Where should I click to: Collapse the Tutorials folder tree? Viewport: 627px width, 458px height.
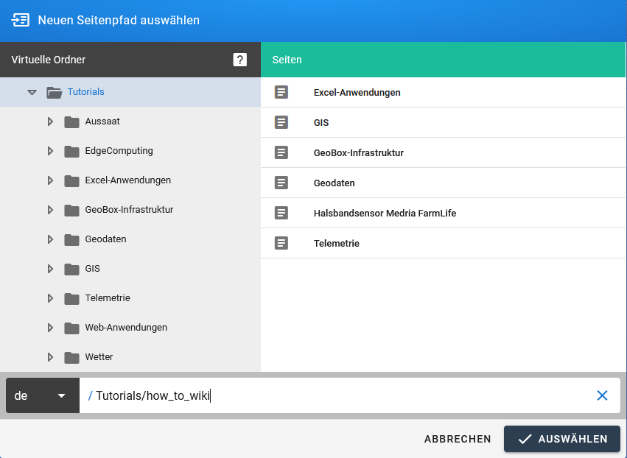pos(32,92)
